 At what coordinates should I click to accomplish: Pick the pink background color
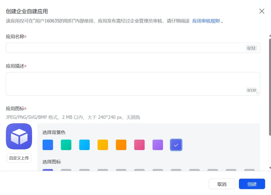pyautogui.click(x=139, y=145)
